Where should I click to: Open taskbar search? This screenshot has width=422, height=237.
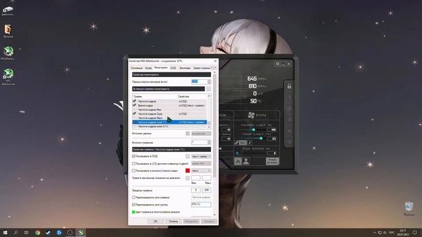pyautogui.click(x=16, y=232)
